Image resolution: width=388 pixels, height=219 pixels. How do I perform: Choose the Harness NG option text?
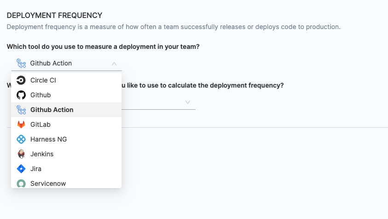49,139
